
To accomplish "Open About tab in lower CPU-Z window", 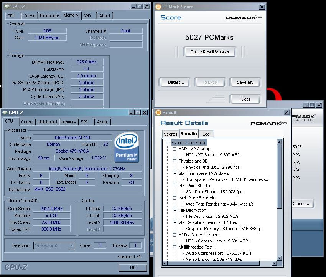I will click(x=102, y=122).
